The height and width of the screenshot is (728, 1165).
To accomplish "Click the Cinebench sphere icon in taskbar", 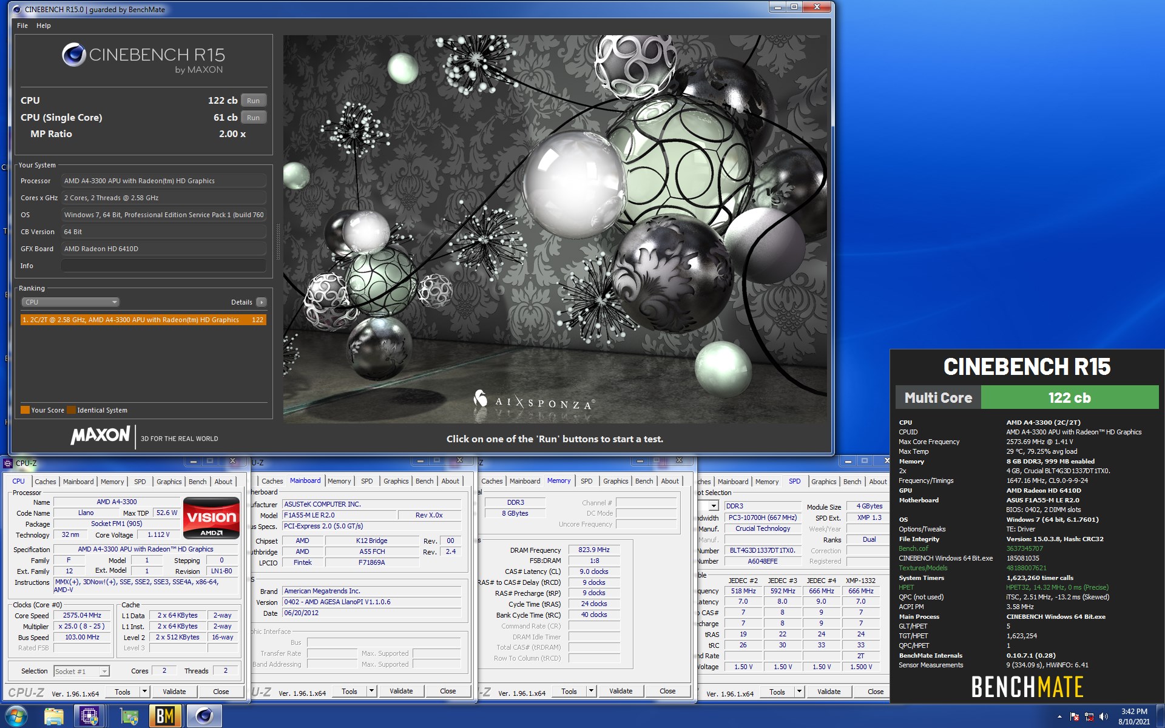I will 204,716.
